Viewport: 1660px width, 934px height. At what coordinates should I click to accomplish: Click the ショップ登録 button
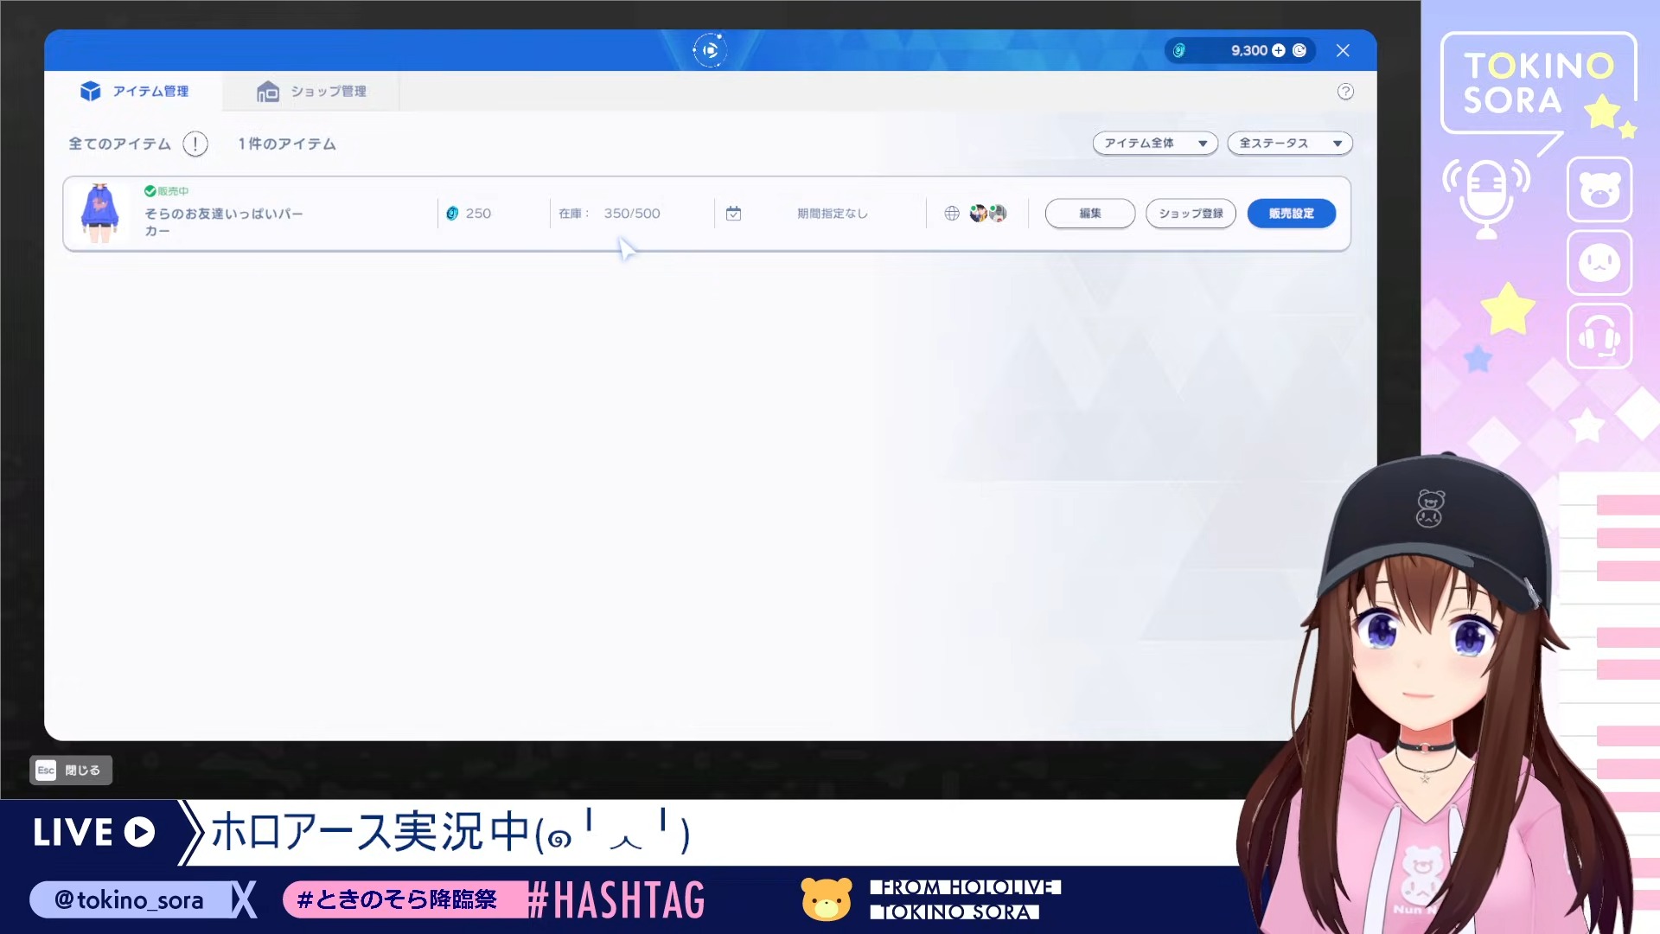pos(1191,214)
